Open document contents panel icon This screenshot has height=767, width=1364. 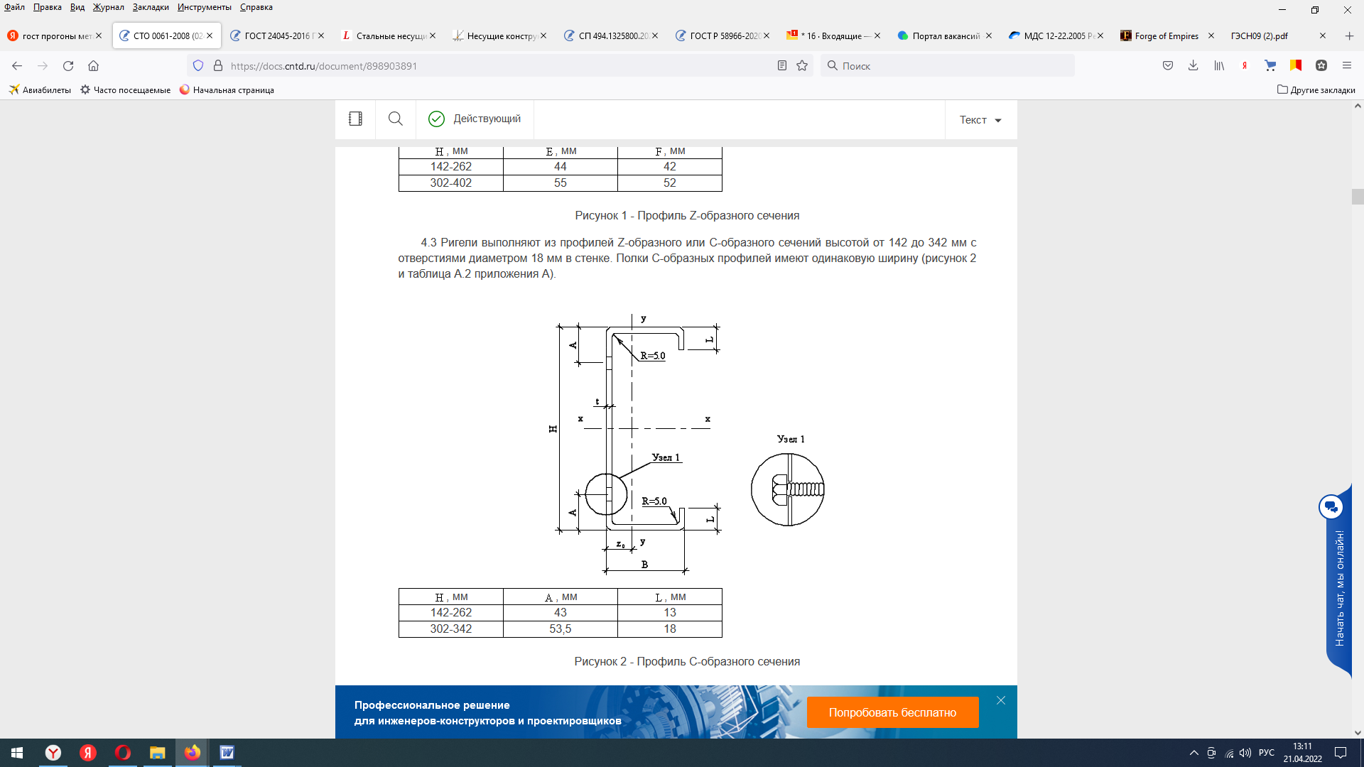pos(355,119)
